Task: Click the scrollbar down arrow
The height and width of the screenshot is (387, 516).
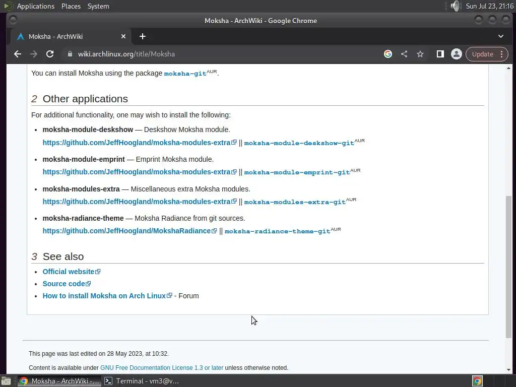Action: pyautogui.click(x=509, y=370)
